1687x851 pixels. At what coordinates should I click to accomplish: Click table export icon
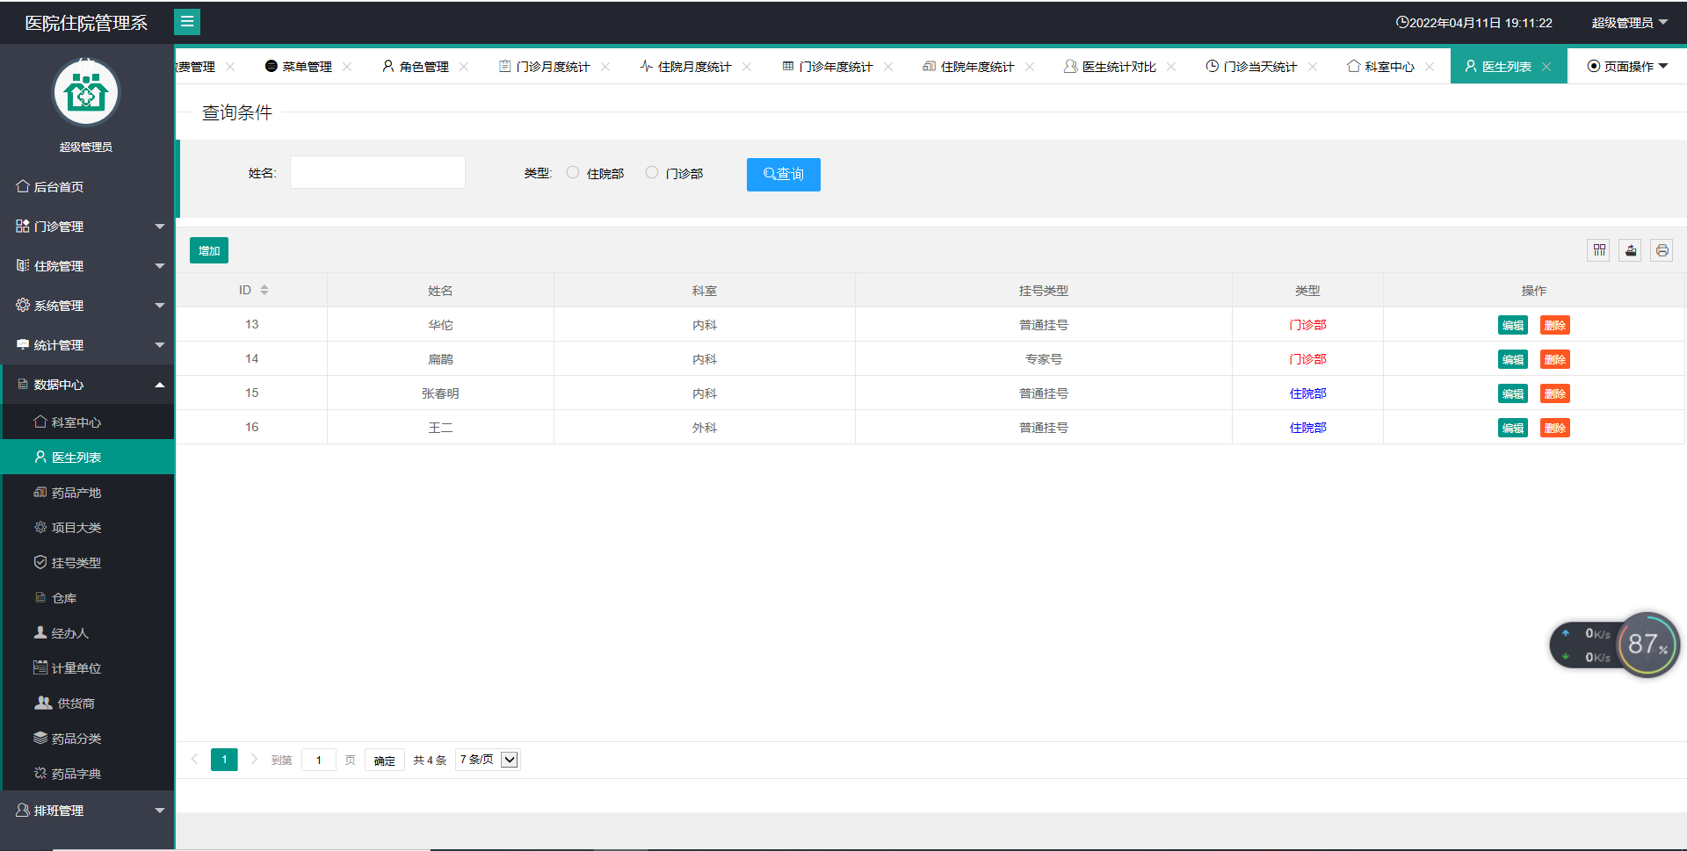1631,250
